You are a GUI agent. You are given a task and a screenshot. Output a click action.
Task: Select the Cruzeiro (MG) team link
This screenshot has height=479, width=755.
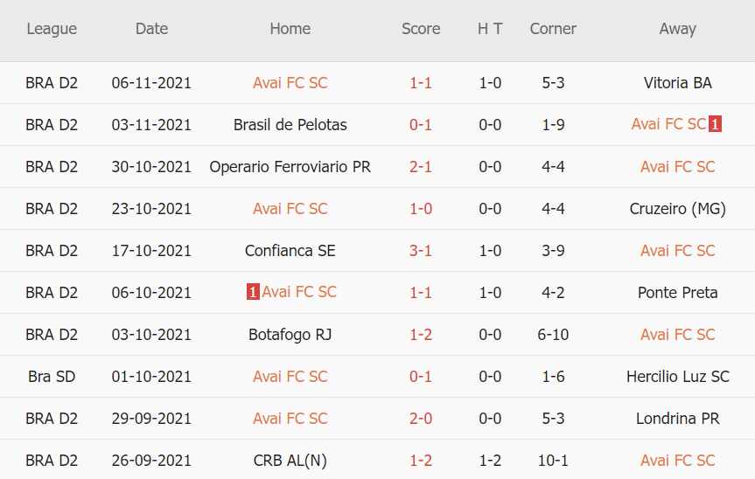pyautogui.click(x=677, y=209)
